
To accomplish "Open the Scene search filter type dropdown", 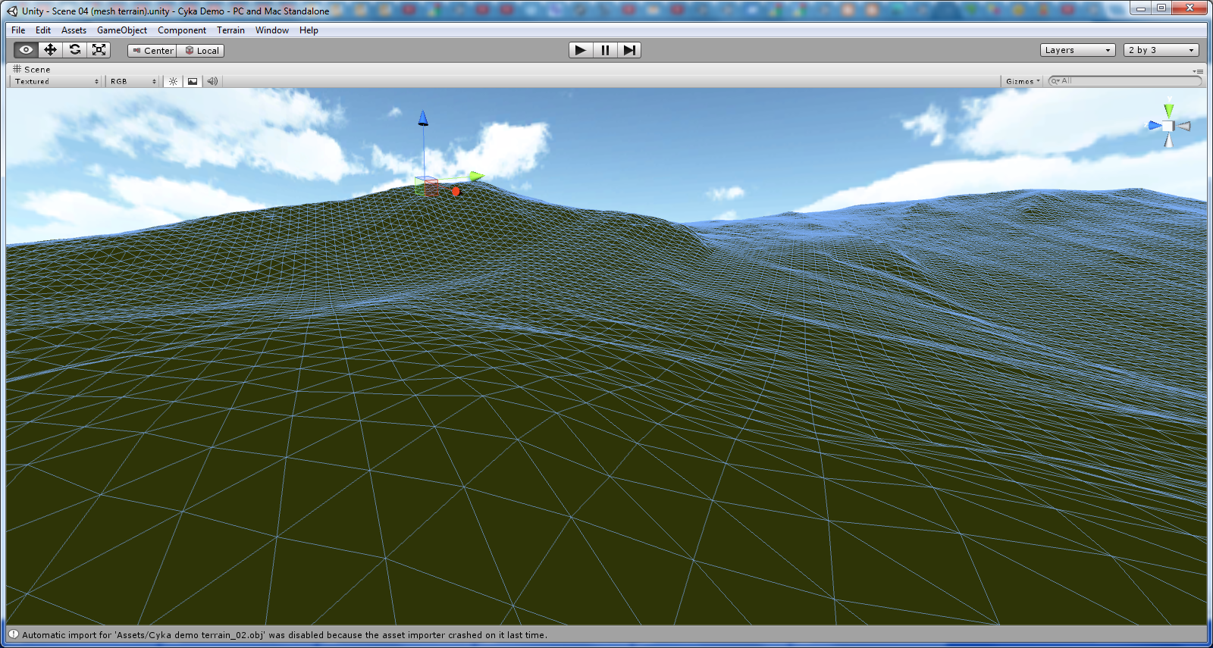I will [1055, 81].
